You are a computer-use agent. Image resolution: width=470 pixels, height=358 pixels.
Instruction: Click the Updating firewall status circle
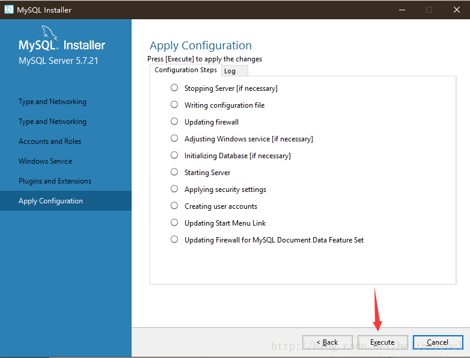174,121
